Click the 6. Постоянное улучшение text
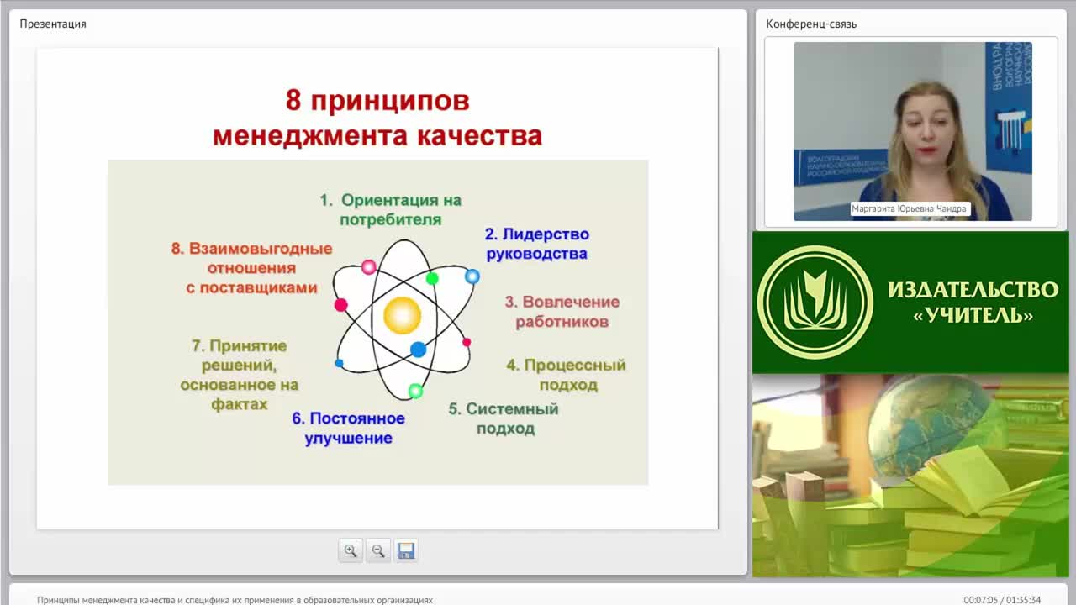 348,428
